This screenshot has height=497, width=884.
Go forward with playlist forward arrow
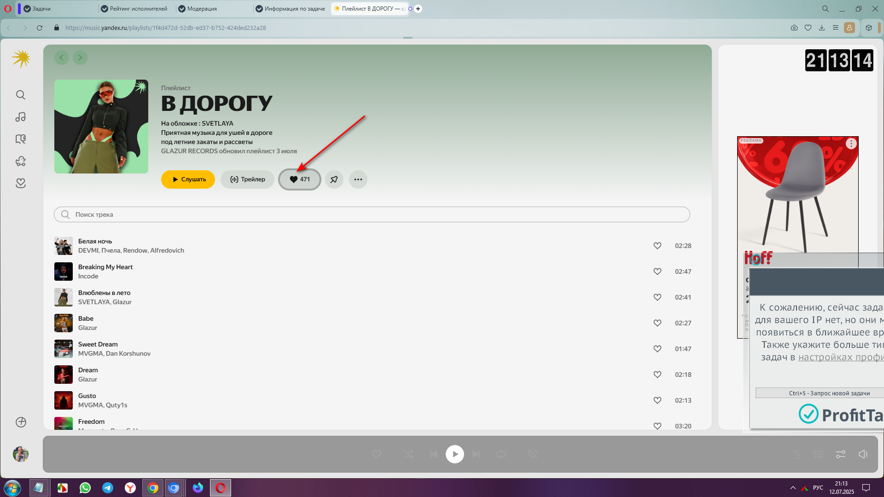(80, 58)
